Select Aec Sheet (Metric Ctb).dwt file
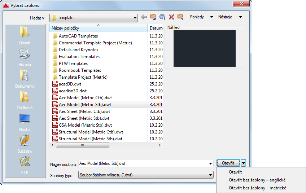The height and width of the screenshot is (193, 306). click(x=81, y=111)
